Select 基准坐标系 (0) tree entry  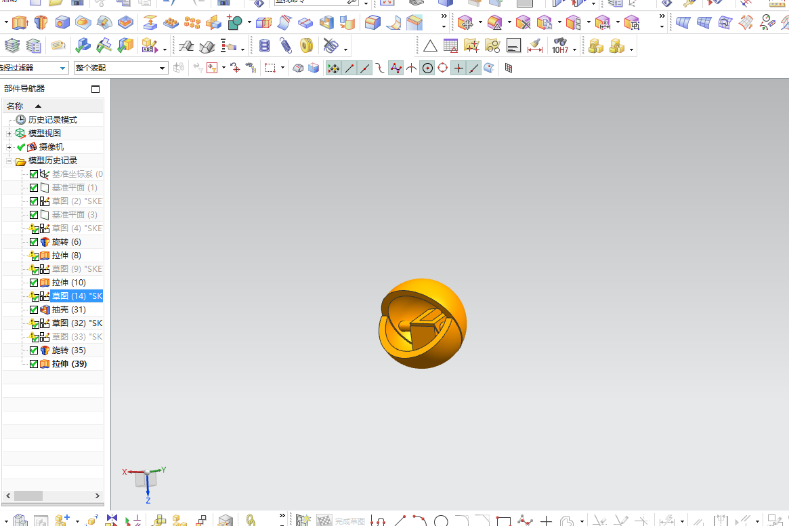tap(77, 174)
